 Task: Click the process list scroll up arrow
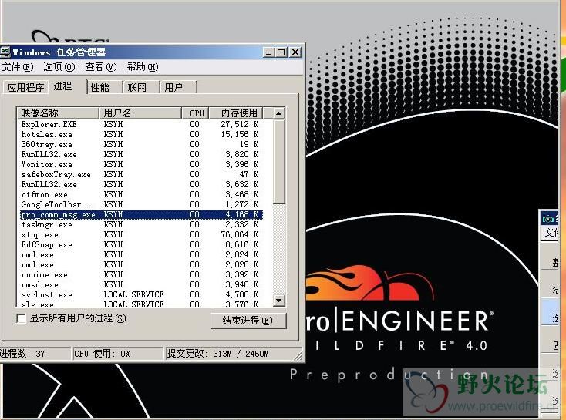pyautogui.click(x=278, y=113)
